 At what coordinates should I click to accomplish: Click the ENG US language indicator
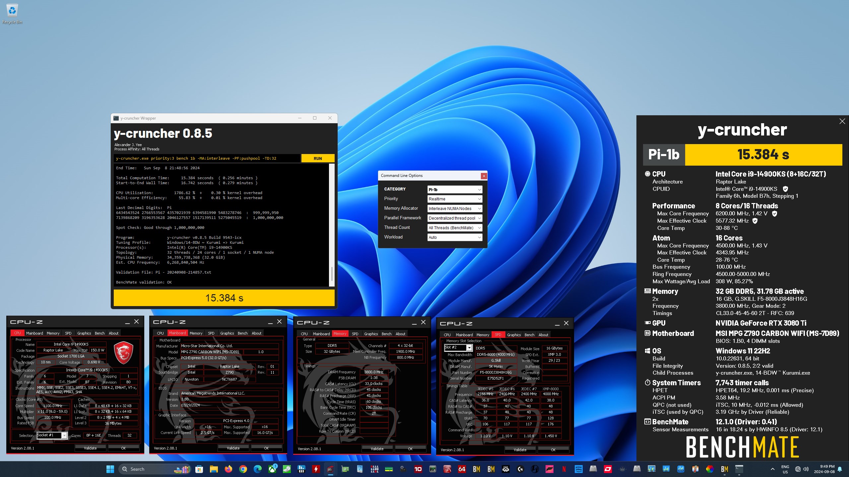(x=785, y=469)
